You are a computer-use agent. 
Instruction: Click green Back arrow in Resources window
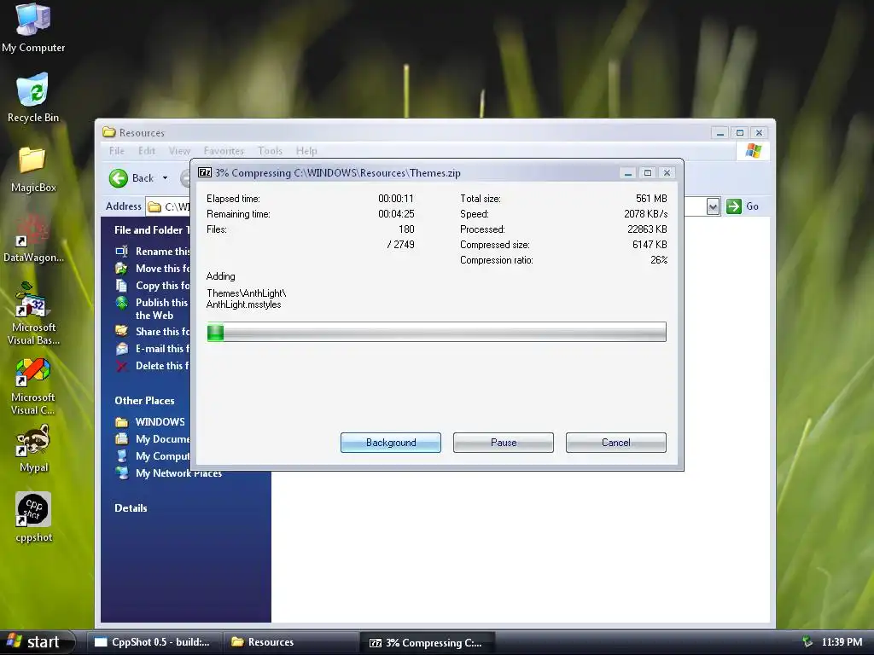pos(118,178)
